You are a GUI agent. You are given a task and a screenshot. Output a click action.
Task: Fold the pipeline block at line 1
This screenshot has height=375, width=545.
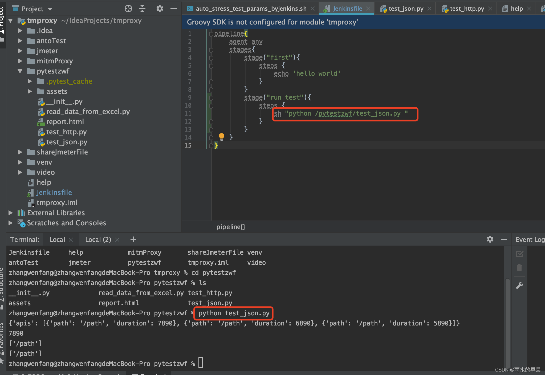coord(211,34)
